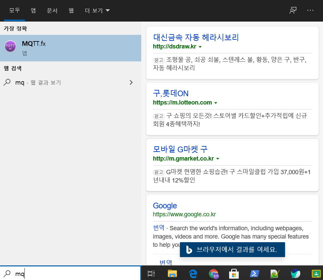Open File Explorer from taskbar
Viewport: 323px width, 280px height.
172,273
